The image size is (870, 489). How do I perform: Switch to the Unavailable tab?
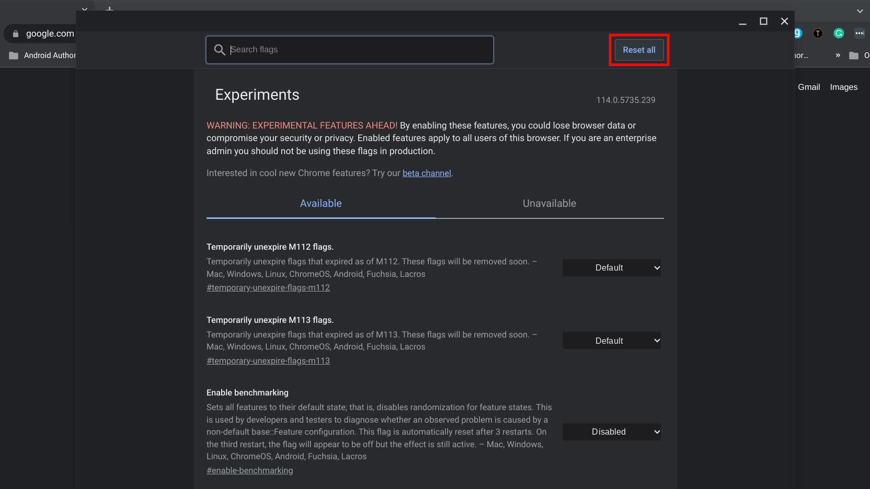click(x=549, y=204)
